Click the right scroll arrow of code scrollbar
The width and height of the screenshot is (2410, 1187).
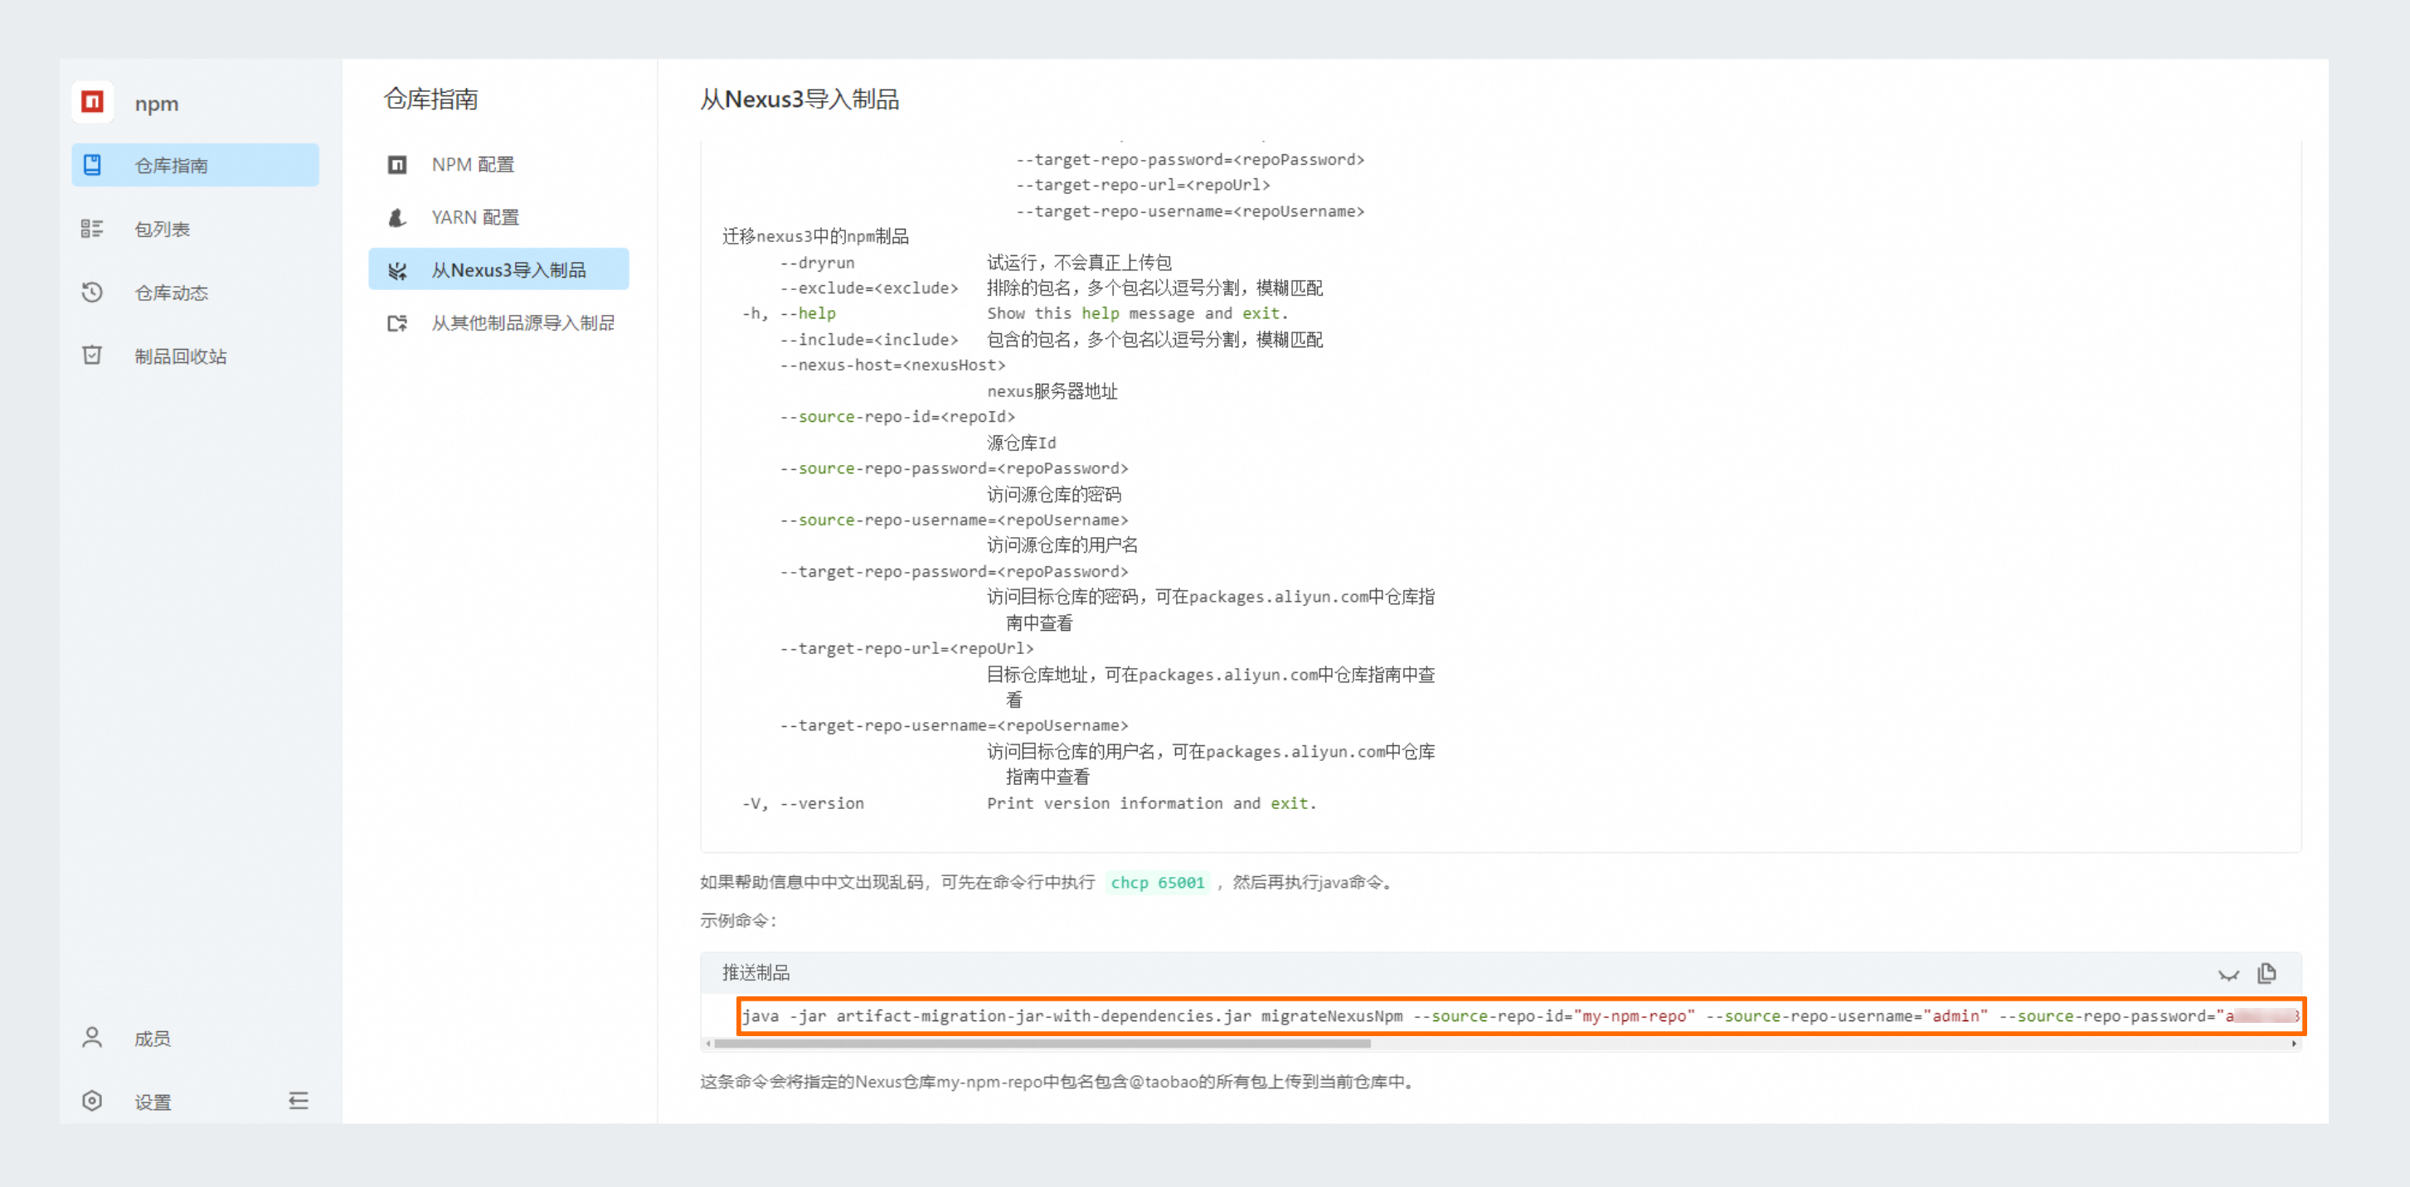(x=2293, y=1043)
